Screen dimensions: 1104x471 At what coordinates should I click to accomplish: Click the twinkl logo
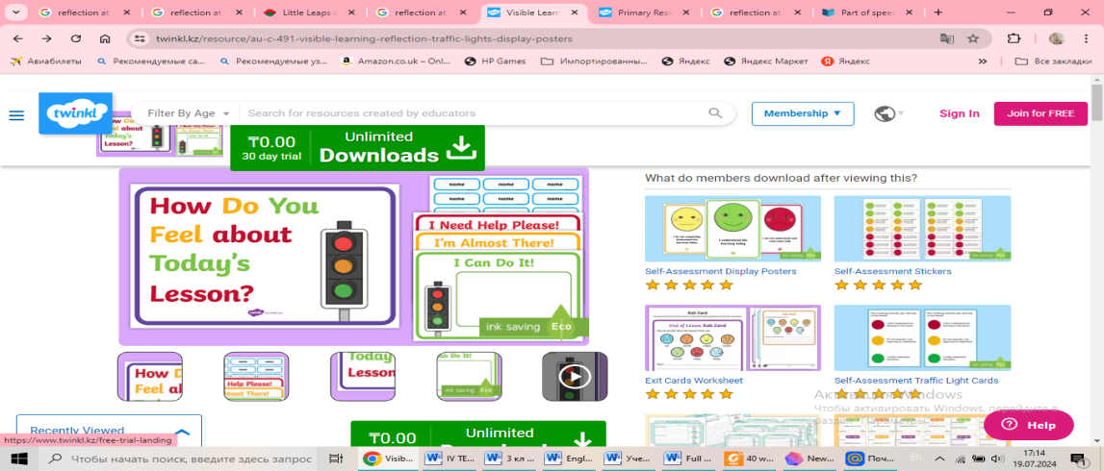[75, 113]
